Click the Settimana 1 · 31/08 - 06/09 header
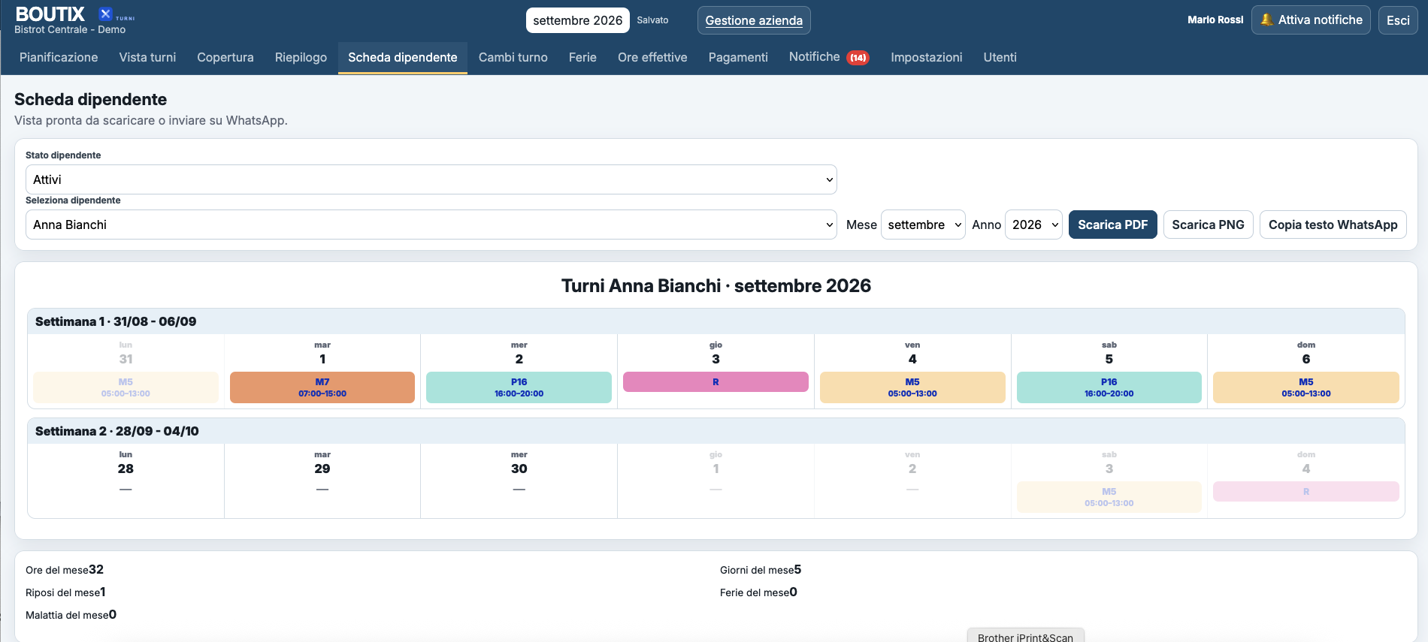Viewport: 1428px width, 642px height. (x=716, y=321)
